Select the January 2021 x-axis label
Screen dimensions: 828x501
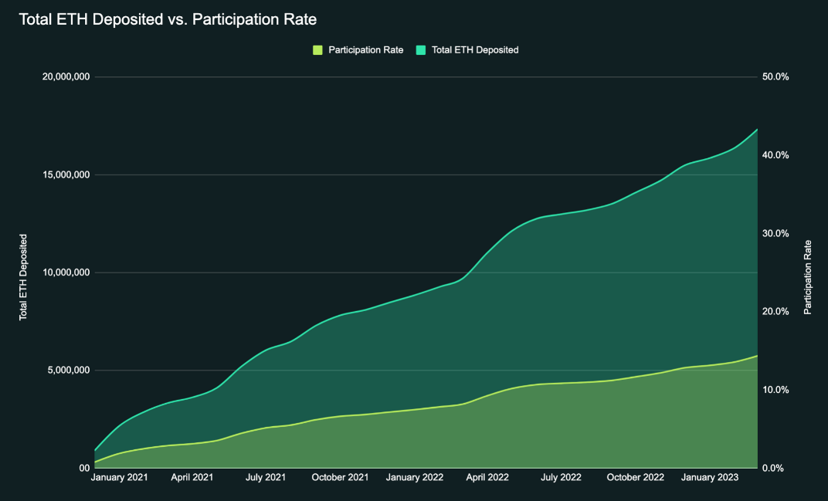click(119, 479)
